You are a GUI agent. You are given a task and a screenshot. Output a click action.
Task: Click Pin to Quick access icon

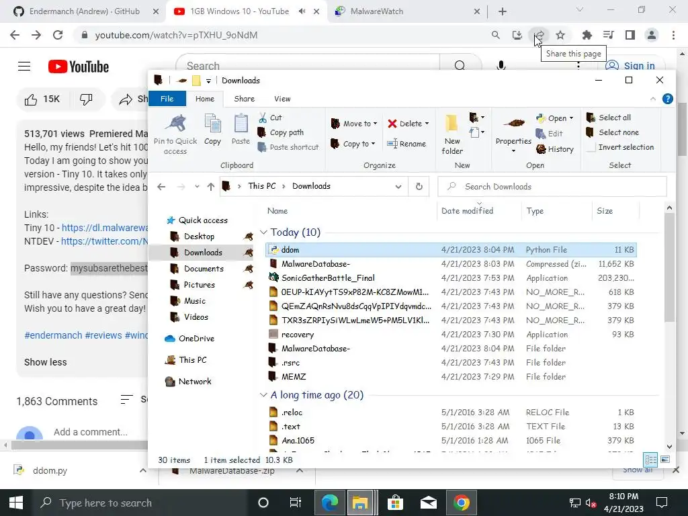click(175, 124)
